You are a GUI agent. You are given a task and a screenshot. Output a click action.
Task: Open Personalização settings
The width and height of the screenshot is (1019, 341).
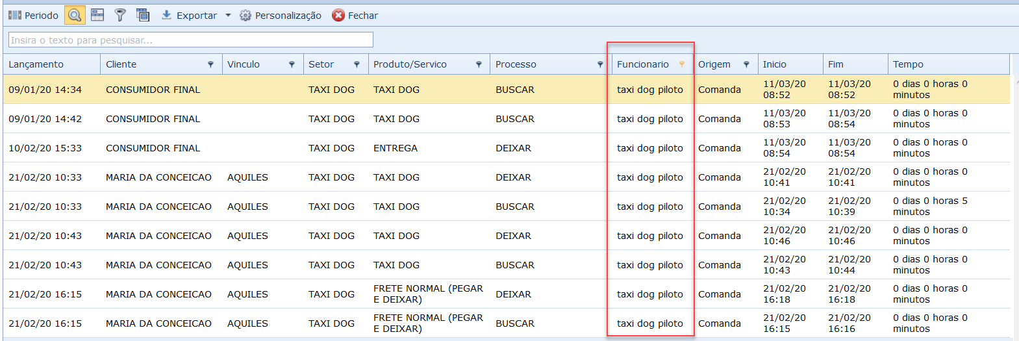click(x=280, y=15)
